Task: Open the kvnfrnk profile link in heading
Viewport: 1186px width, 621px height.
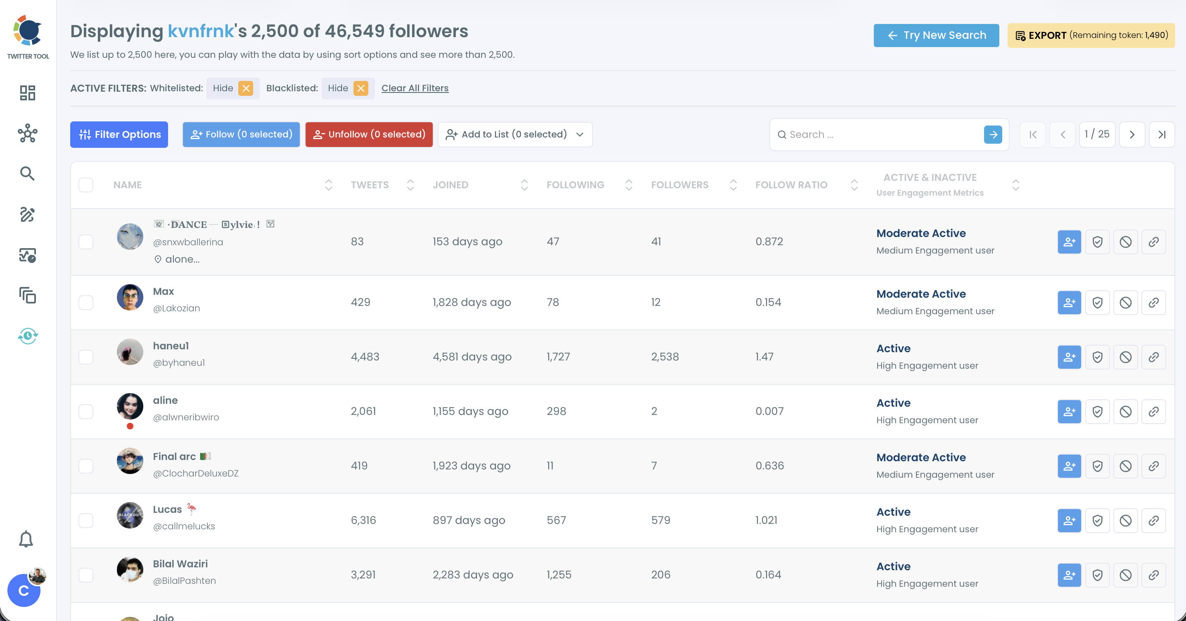Action: click(x=201, y=31)
